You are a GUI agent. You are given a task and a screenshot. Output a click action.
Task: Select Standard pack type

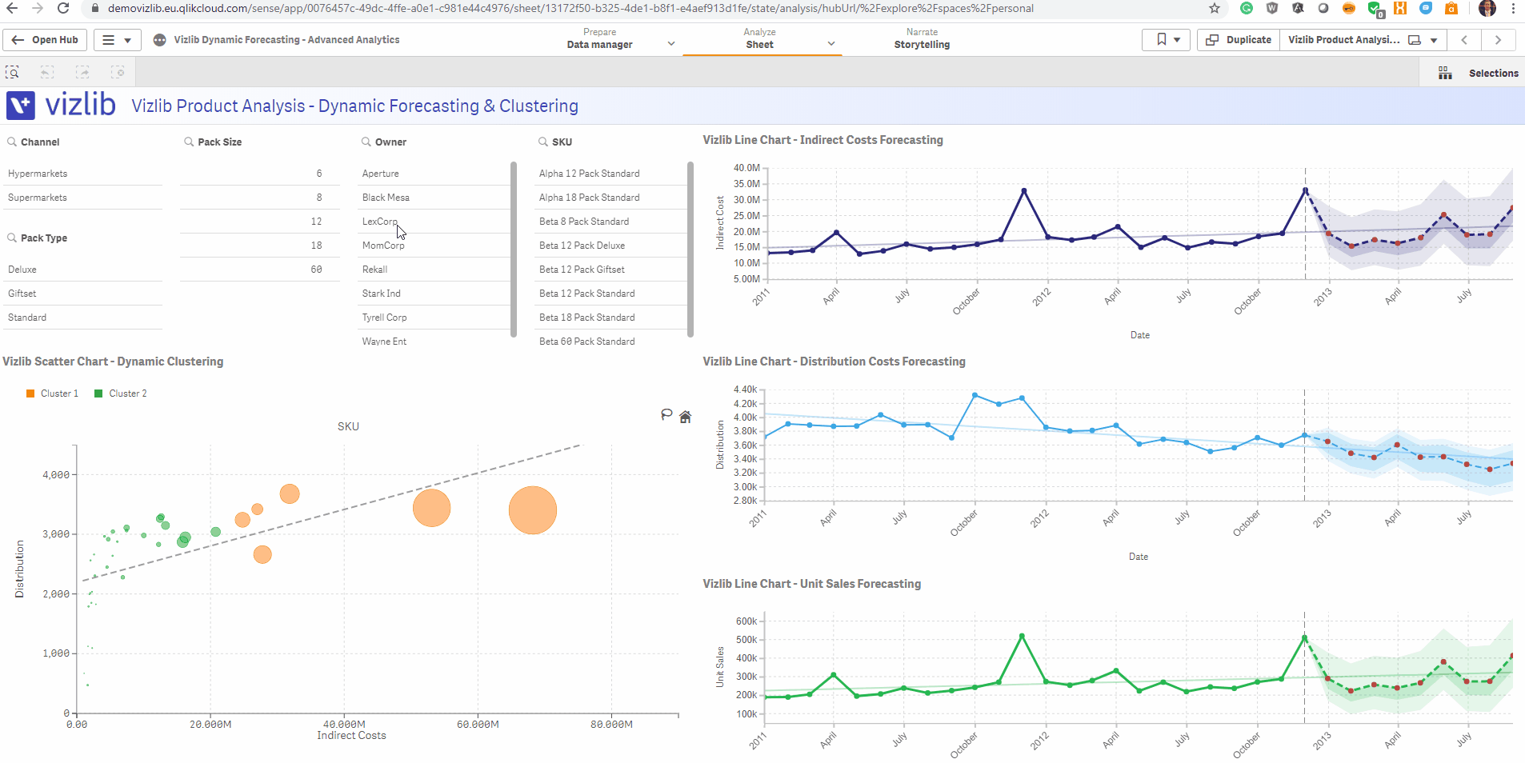83,318
